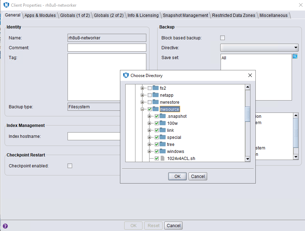This screenshot has width=305, height=231.
Task: Cancel the Choose Directory dialog
Action: pos(198,177)
